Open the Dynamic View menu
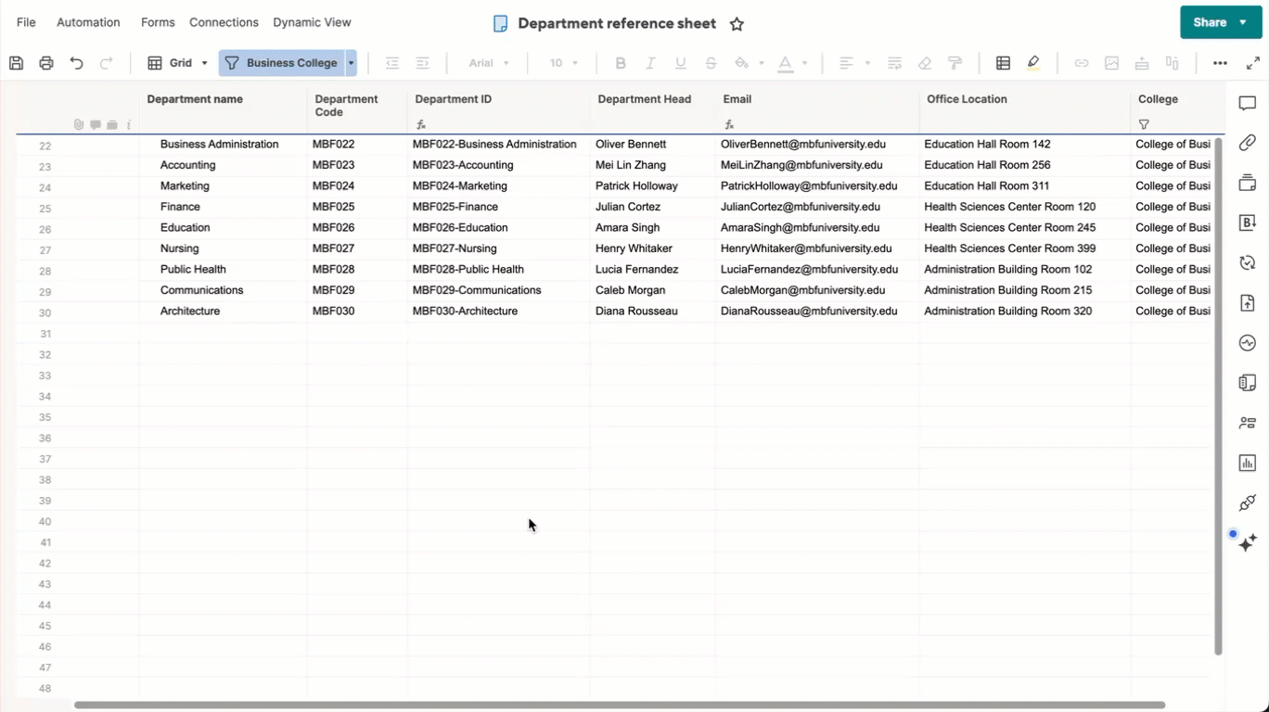This screenshot has width=1269, height=712. (311, 21)
